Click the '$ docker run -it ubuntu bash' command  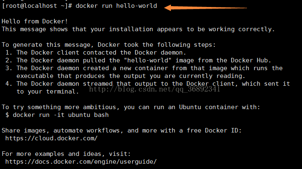[57, 115]
